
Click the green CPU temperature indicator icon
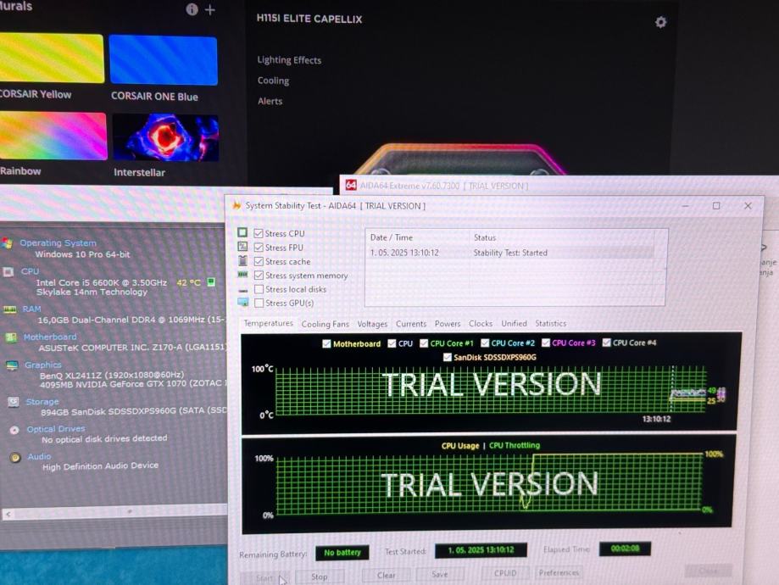point(211,281)
